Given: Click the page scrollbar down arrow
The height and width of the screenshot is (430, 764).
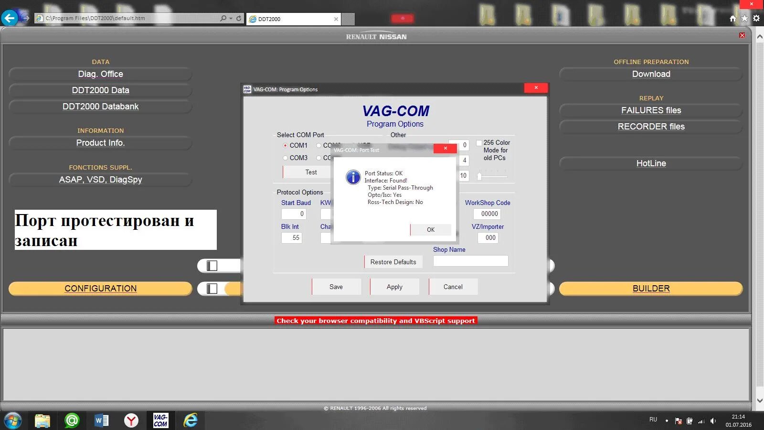Looking at the screenshot, I should [760, 401].
